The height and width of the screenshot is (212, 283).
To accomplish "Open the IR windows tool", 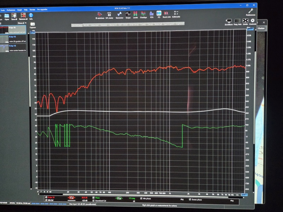I will (100, 16).
